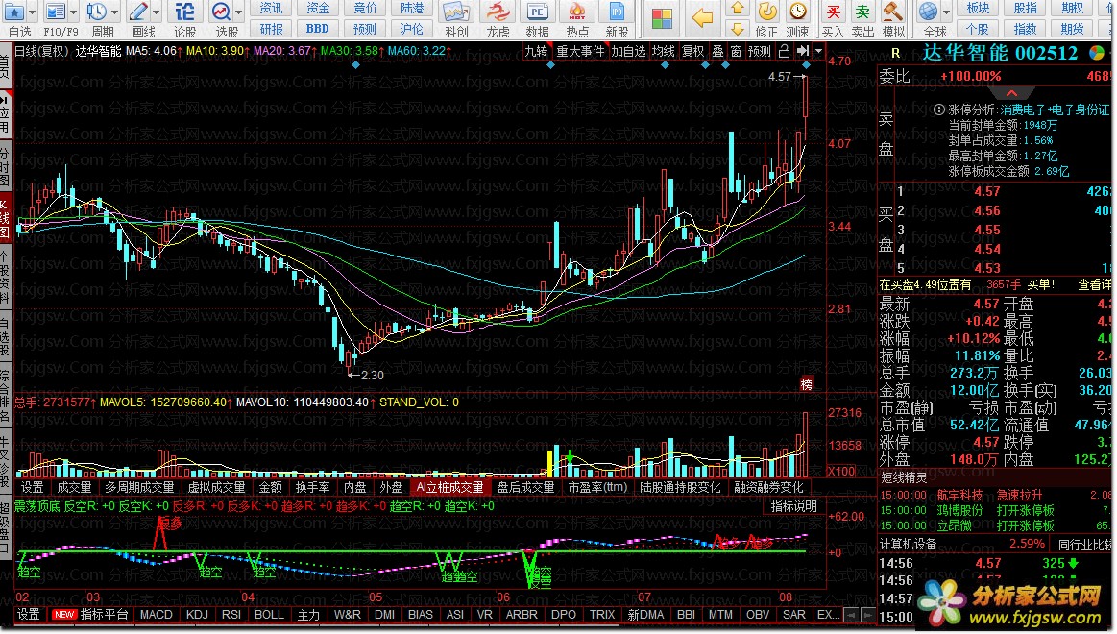The height and width of the screenshot is (634, 1117).
Task: Click the yellow up arrow icon
Action: [x=738, y=9]
